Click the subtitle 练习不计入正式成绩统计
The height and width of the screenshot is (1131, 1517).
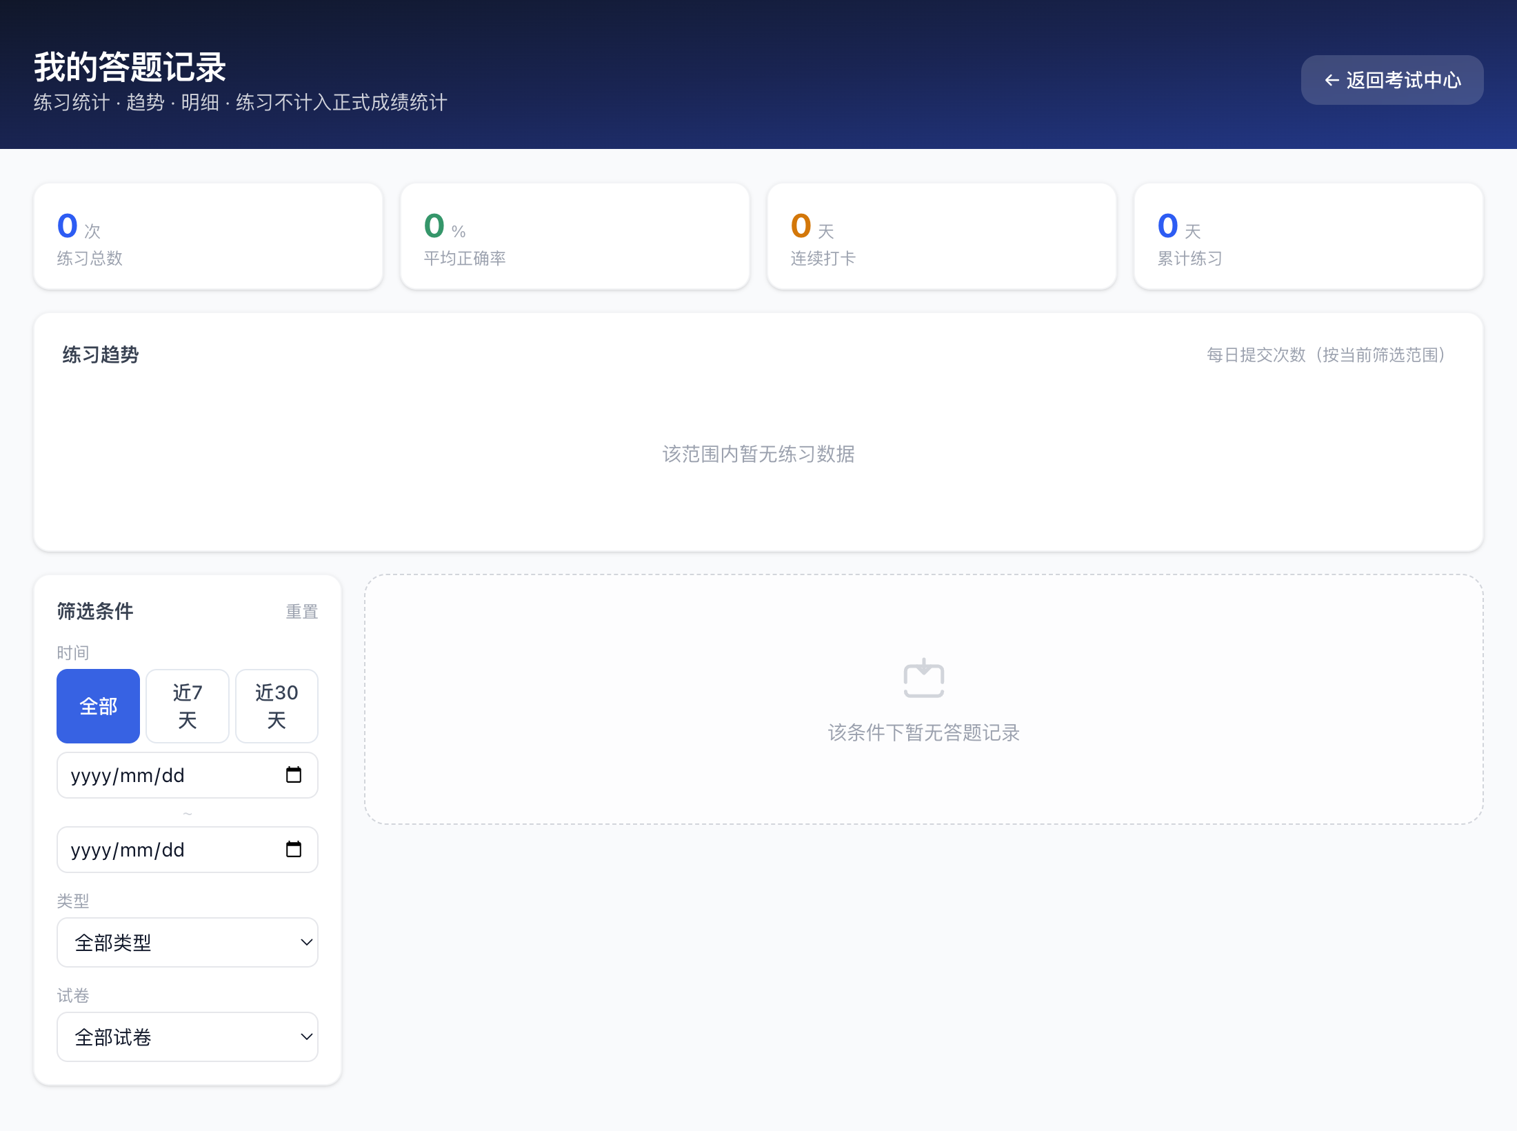(341, 103)
